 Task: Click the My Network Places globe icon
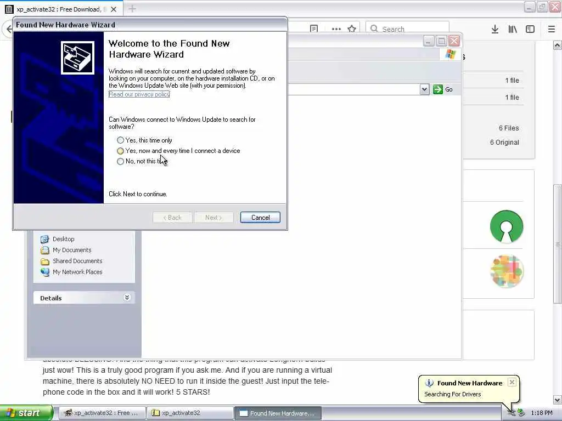pyautogui.click(x=45, y=272)
